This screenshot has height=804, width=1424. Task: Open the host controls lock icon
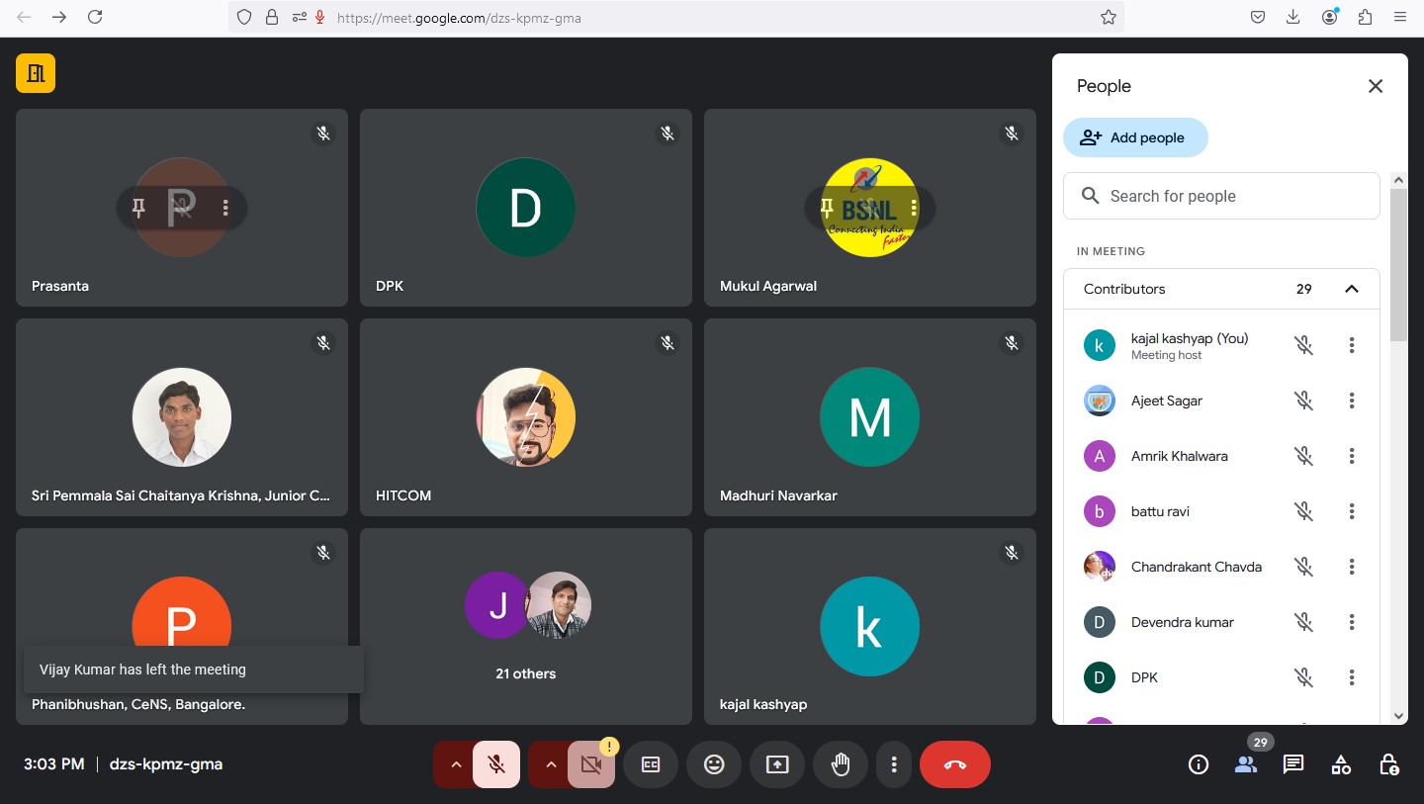(x=1388, y=764)
